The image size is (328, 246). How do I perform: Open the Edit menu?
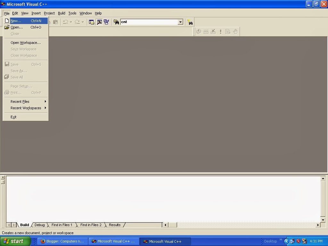point(15,13)
